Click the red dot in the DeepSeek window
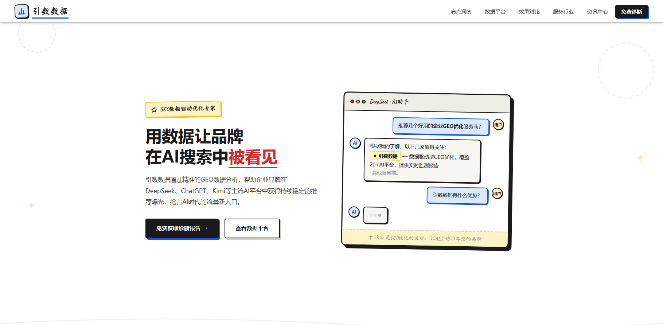The height and width of the screenshot is (325, 663). click(x=352, y=102)
